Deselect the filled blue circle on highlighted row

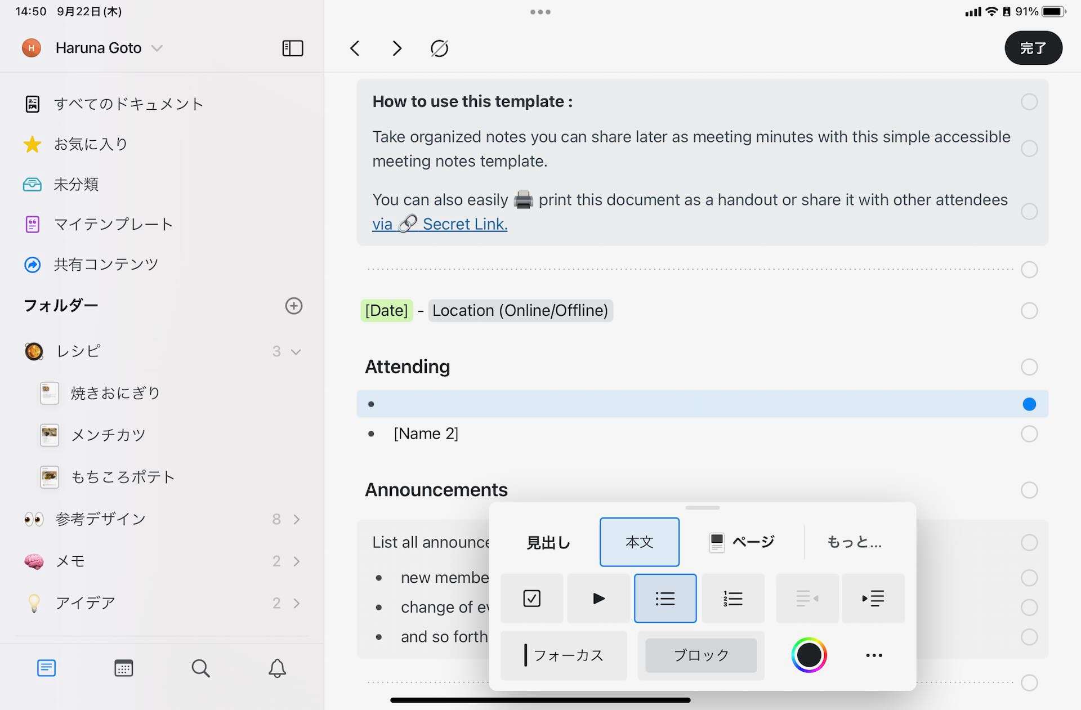tap(1029, 404)
